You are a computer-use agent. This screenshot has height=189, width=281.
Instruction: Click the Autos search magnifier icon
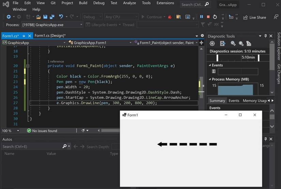(64, 146)
